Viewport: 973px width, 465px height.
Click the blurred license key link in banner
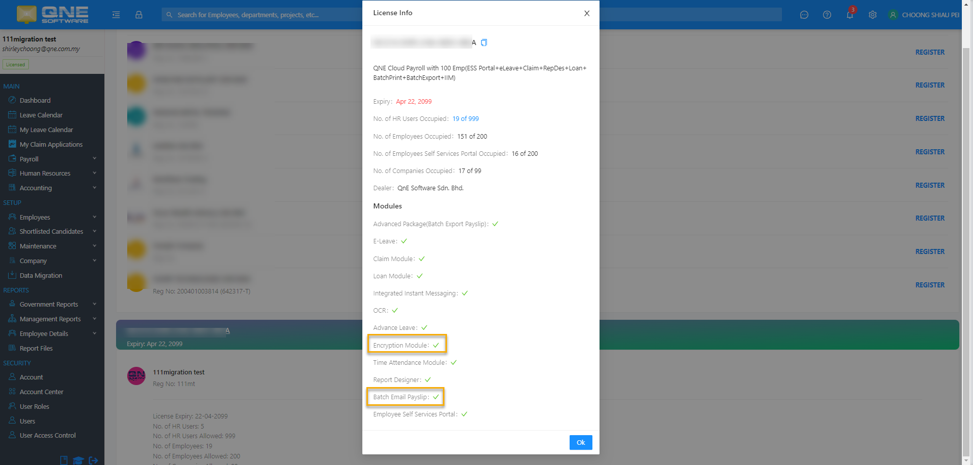[x=178, y=331]
